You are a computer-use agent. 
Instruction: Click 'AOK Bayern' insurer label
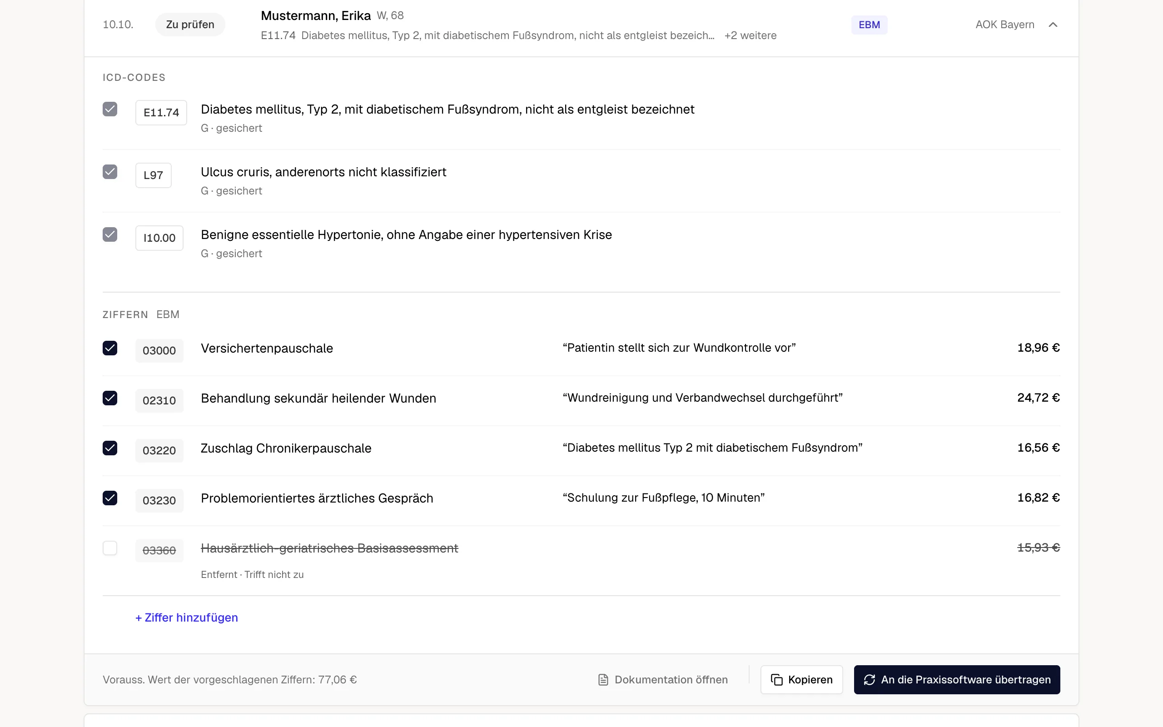pyautogui.click(x=1005, y=25)
